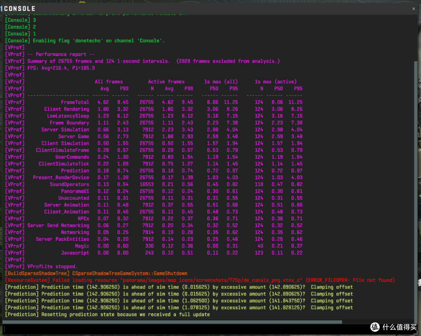The image size is (421, 336).
Task: Click the SoundOperators row label
Action: pos(69,184)
